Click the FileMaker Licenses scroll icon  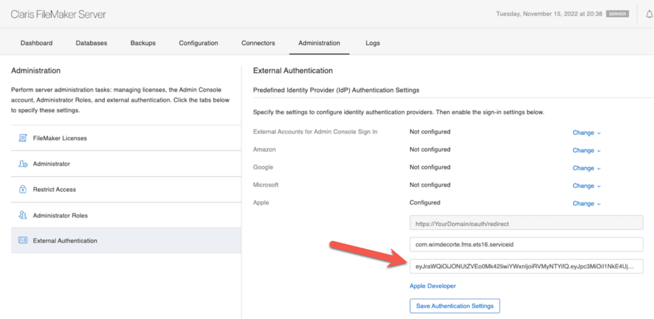22,138
